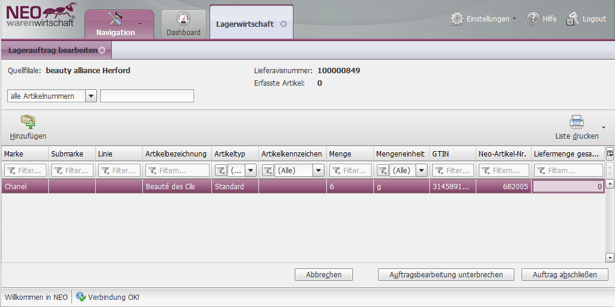Click the Hinzufügen add-package icon
Viewport: 615px width, 307px height.
pyautogui.click(x=28, y=121)
